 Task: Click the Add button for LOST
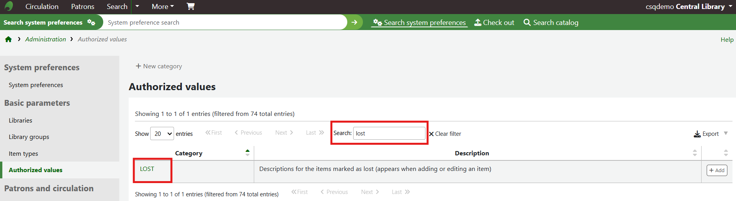(x=716, y=170)
